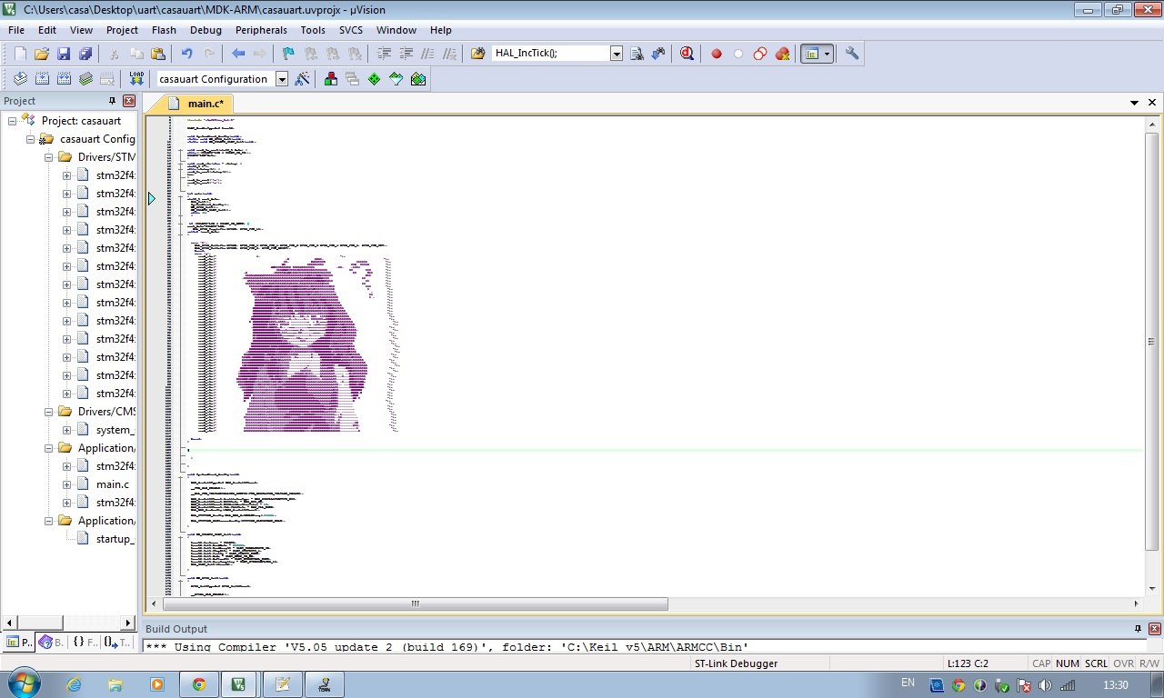Click the Manage Project Items colored blocks icon
The height and width of the screenshot is (698, 1164).
coord(331,79)
